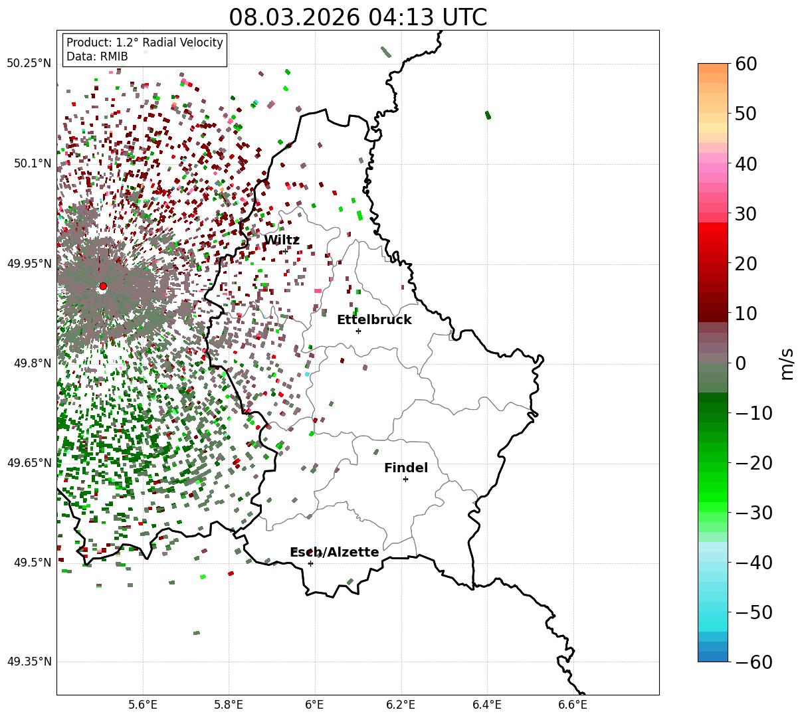Click the m/s colorbar unit label
802x718 pixels.
pyautogui.click(x=788, y=363)
